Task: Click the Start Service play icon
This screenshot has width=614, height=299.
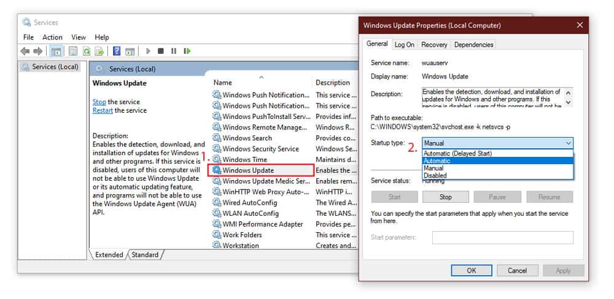Action: 148,51
